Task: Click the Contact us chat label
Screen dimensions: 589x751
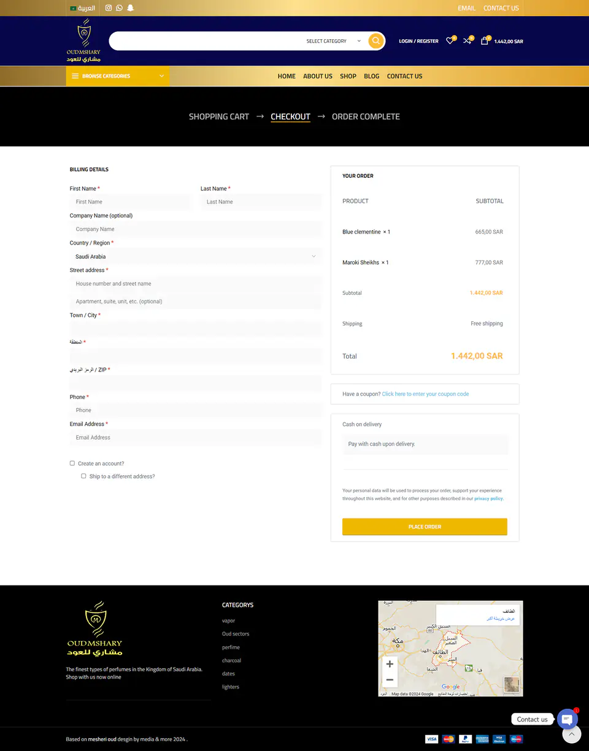Action: (532, 719)
